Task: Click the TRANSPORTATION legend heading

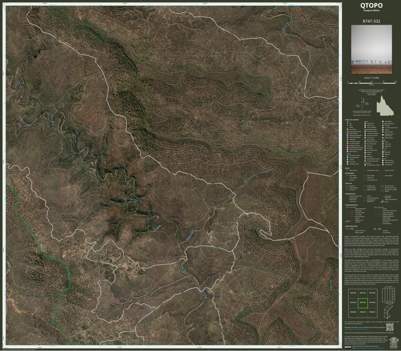Action: (351, 205)
